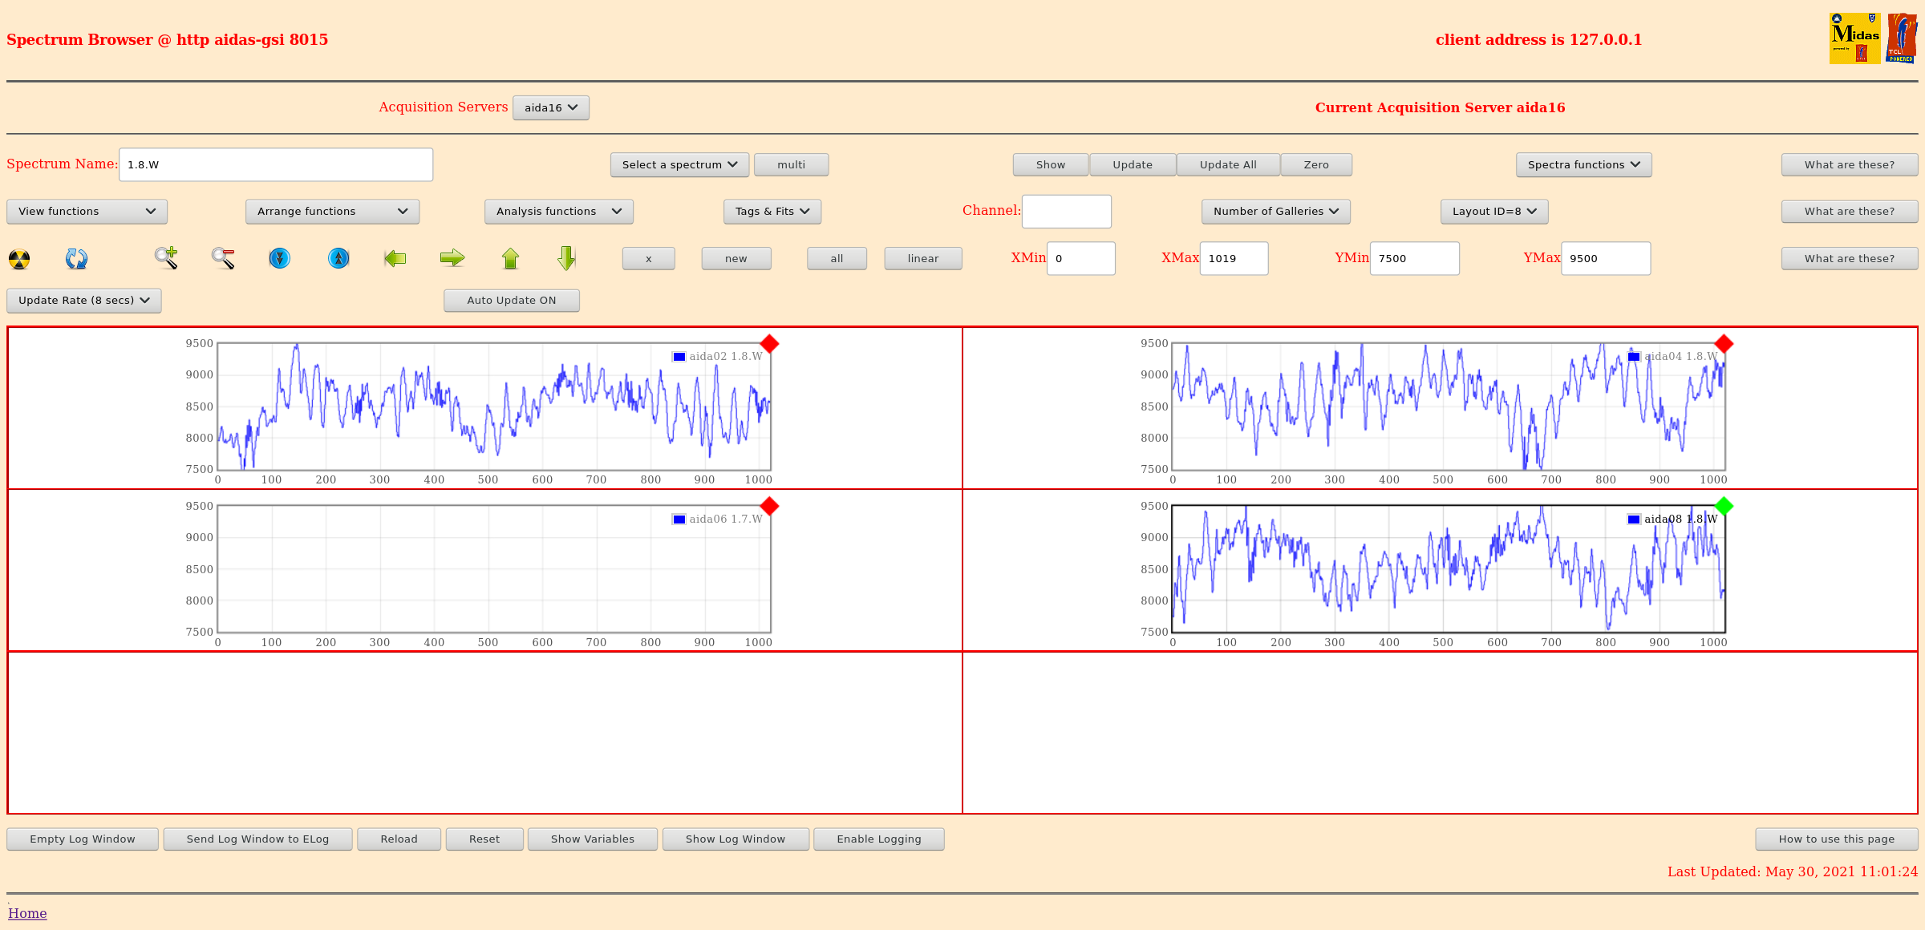1925x930 pixels.
Task: Click the Reset button
Action: [x=484, y=839]
